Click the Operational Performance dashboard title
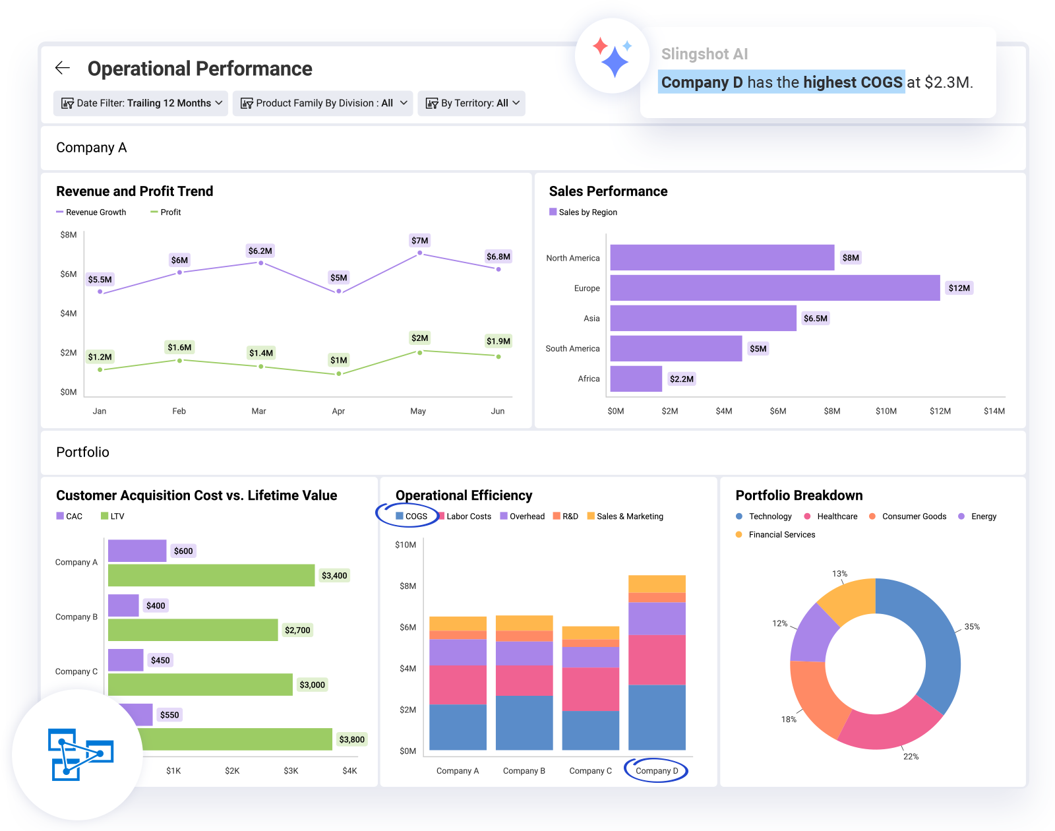The image size is (1055, 831). (200, 69)
